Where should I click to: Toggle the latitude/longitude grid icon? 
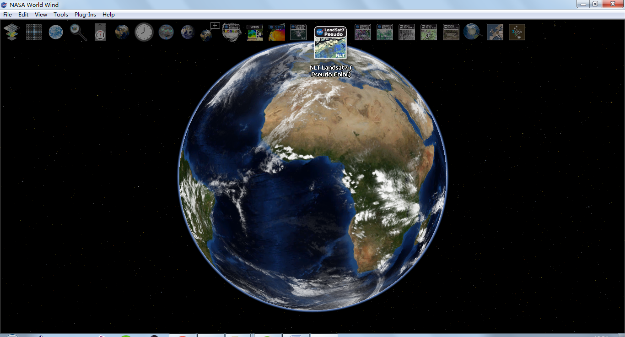point(34,32)
